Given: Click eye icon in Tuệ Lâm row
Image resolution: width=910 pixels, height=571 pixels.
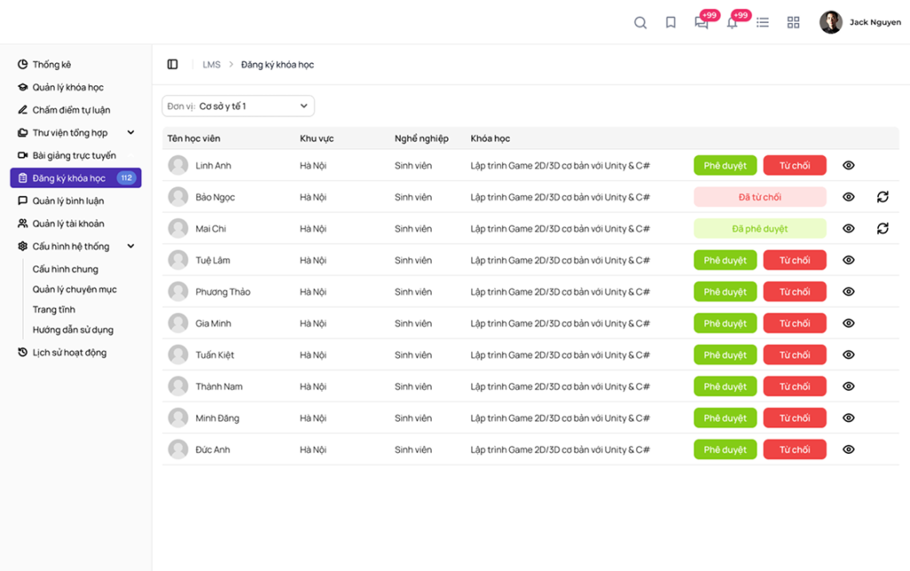Looking at the screenshot, I should pyautogui.click(x=849, y=260).
